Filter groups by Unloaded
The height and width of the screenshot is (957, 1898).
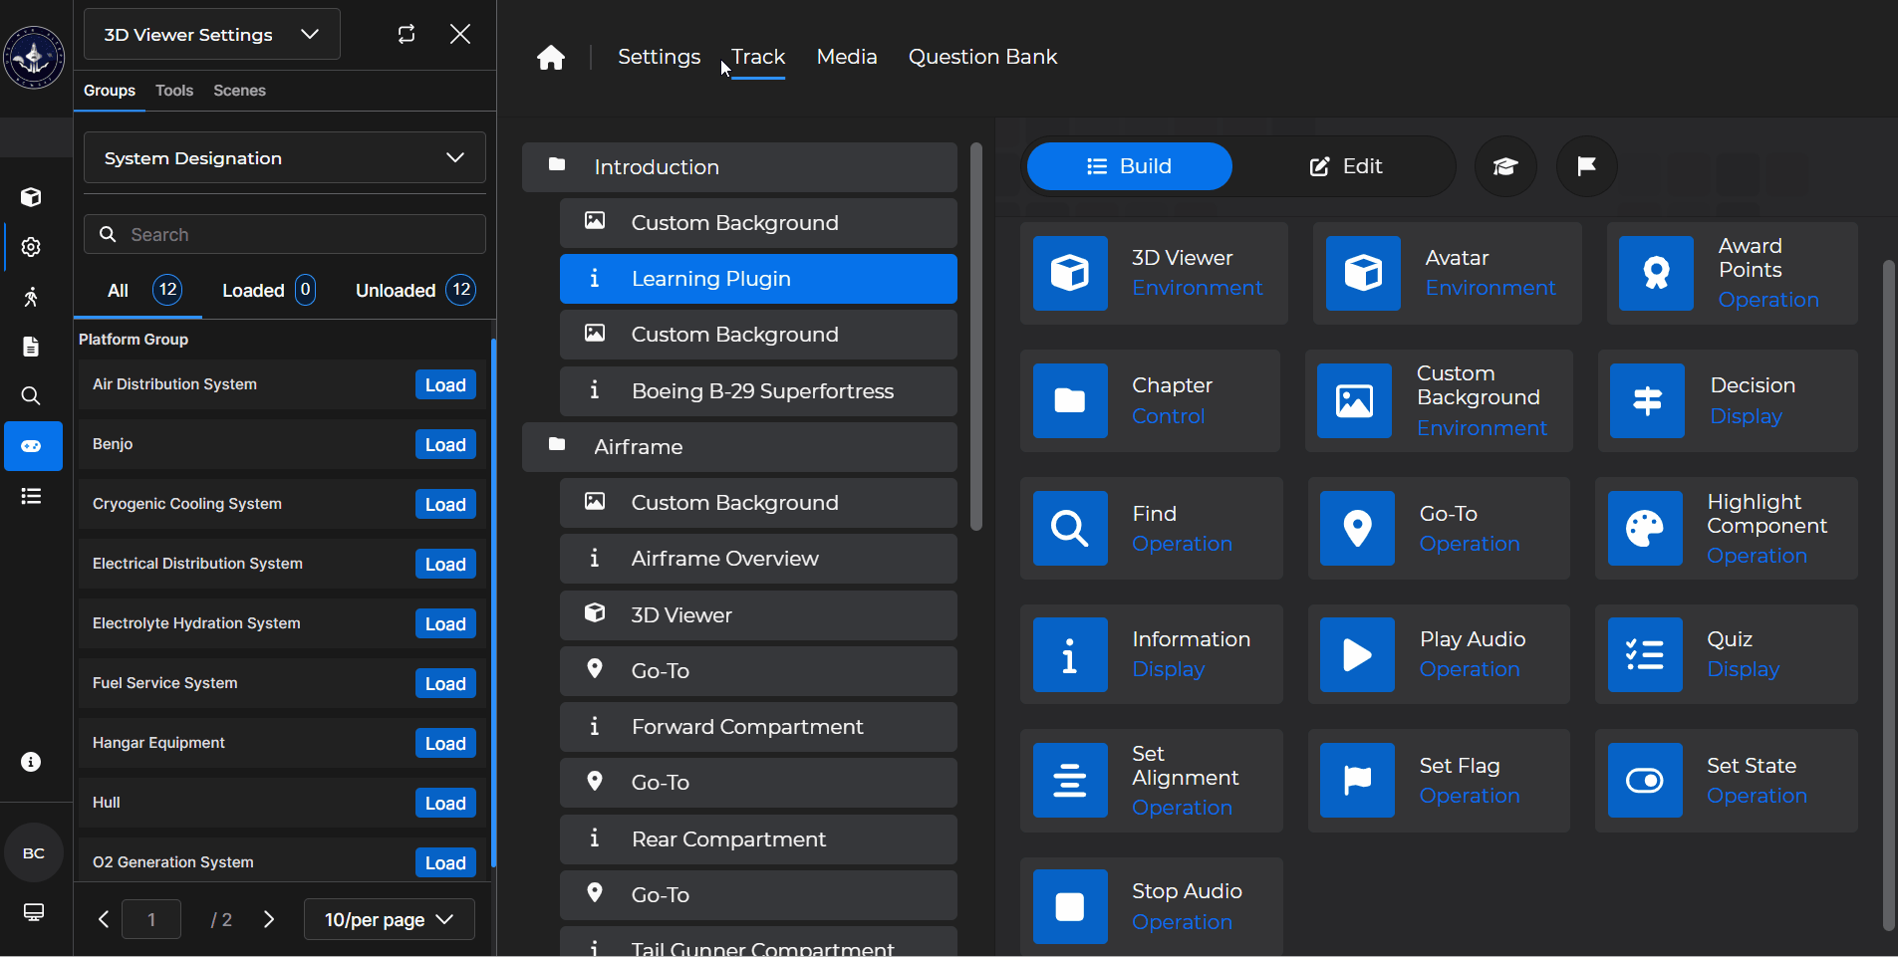pyautogui.click(x=415, y=290)
